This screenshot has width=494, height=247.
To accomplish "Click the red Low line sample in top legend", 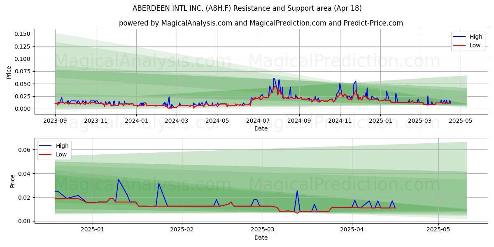I will click(460, 46).
